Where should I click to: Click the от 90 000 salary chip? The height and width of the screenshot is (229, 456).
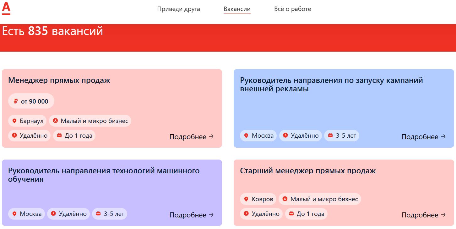click(31, 101)
